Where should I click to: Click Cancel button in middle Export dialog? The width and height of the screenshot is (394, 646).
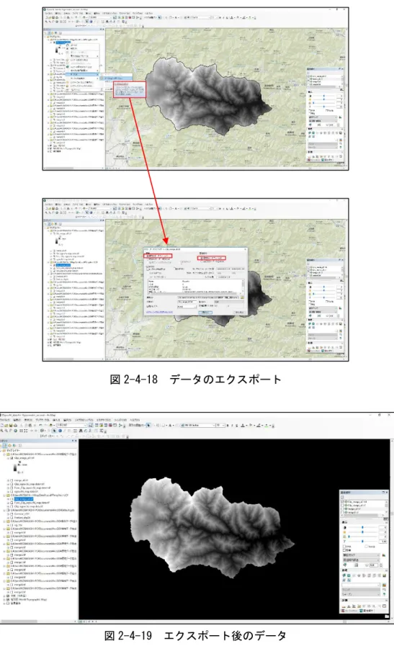[239, 313]
